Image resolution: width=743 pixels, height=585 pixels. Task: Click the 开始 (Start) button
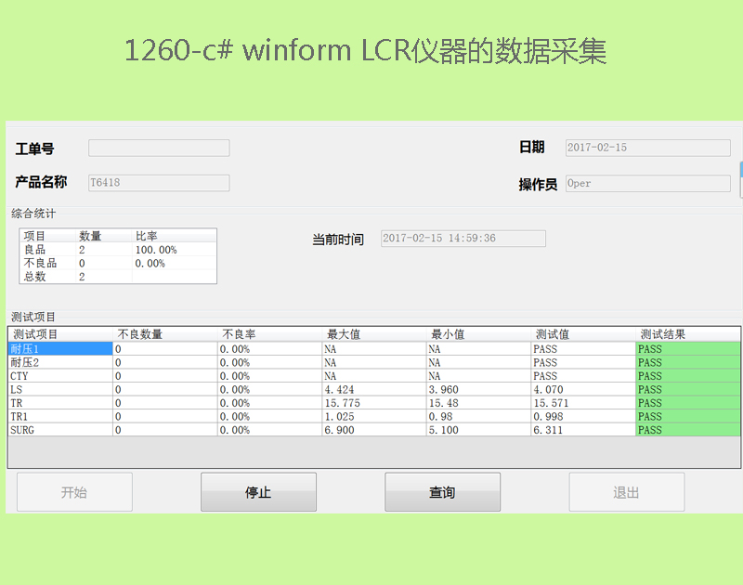click(74, 492)
